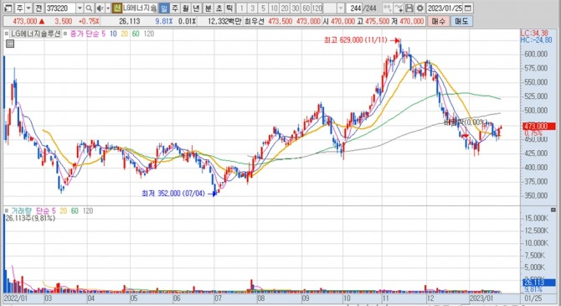
Task: Expand the stock code 373220 dropdown arrow
Action: tap(80, 8)
